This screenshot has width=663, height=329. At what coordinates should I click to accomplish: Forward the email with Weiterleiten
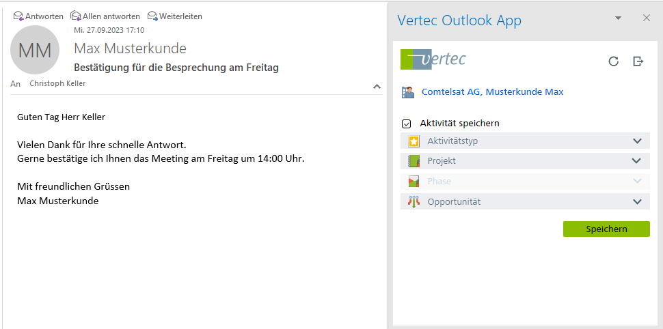[175, 16]
